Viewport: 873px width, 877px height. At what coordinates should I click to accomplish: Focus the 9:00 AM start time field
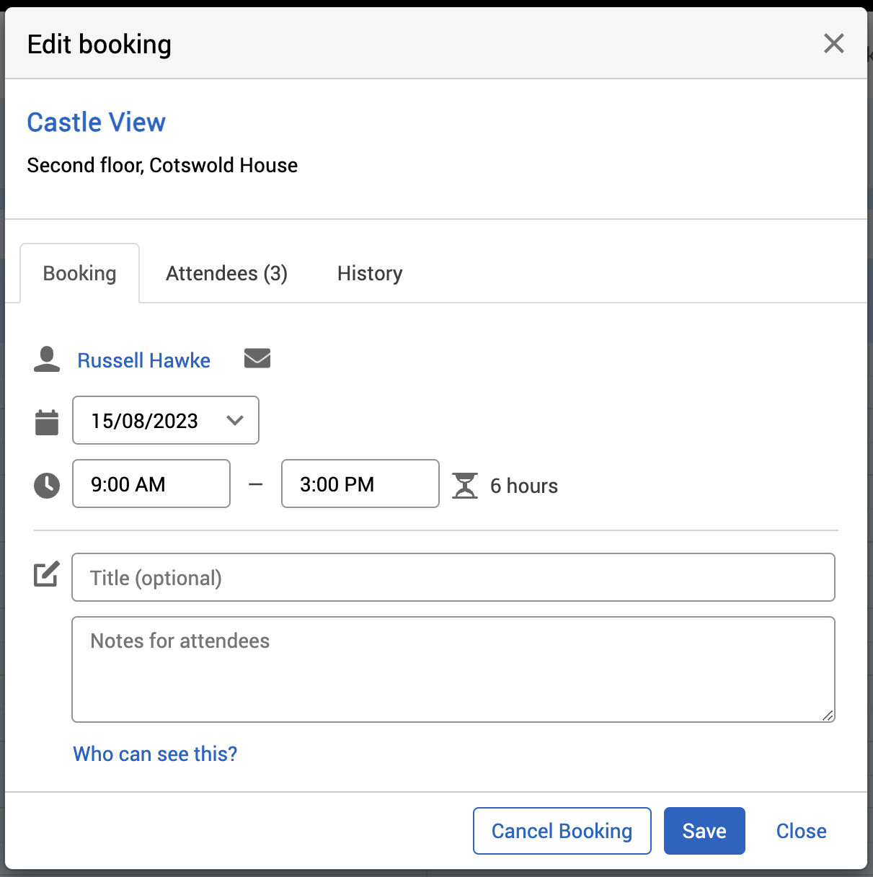tap(151, 484)
